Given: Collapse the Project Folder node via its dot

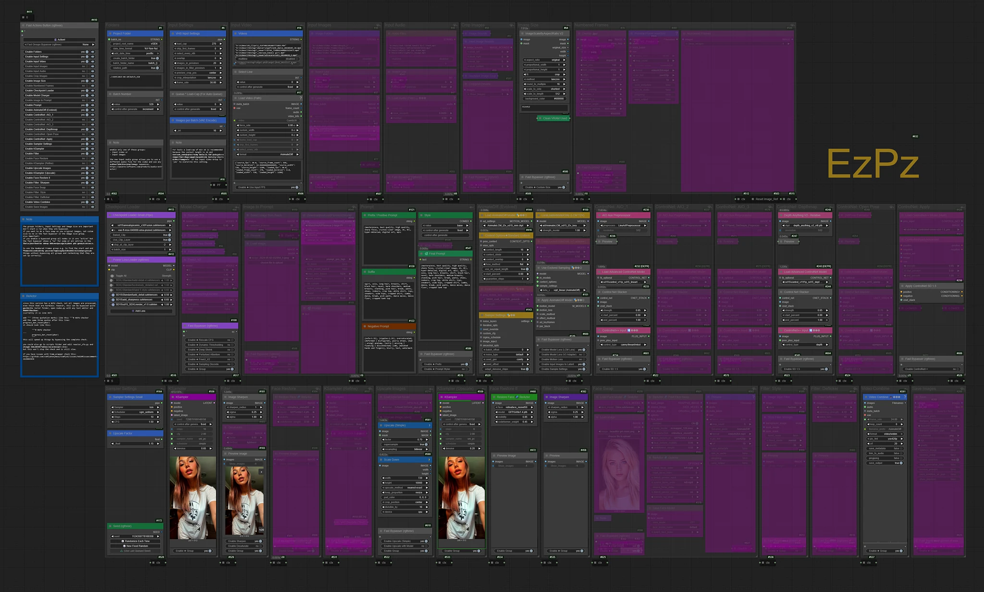Looking at the screenshot, I should coord(110,34).
